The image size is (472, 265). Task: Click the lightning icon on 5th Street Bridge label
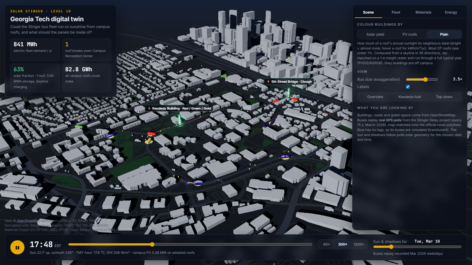tap(268, 82)
